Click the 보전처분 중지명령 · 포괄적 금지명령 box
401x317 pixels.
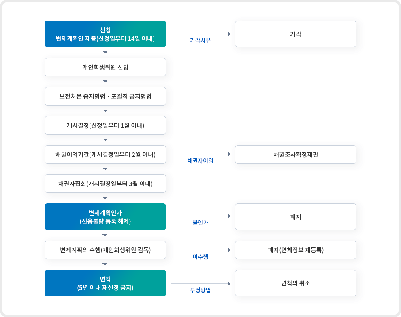[x=105, y=96]
